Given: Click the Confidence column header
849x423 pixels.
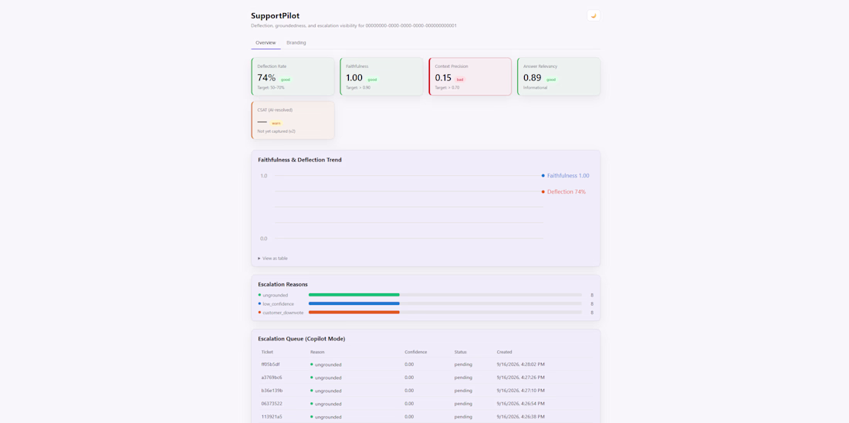Looking at the screenshot, I should point(416,352).
